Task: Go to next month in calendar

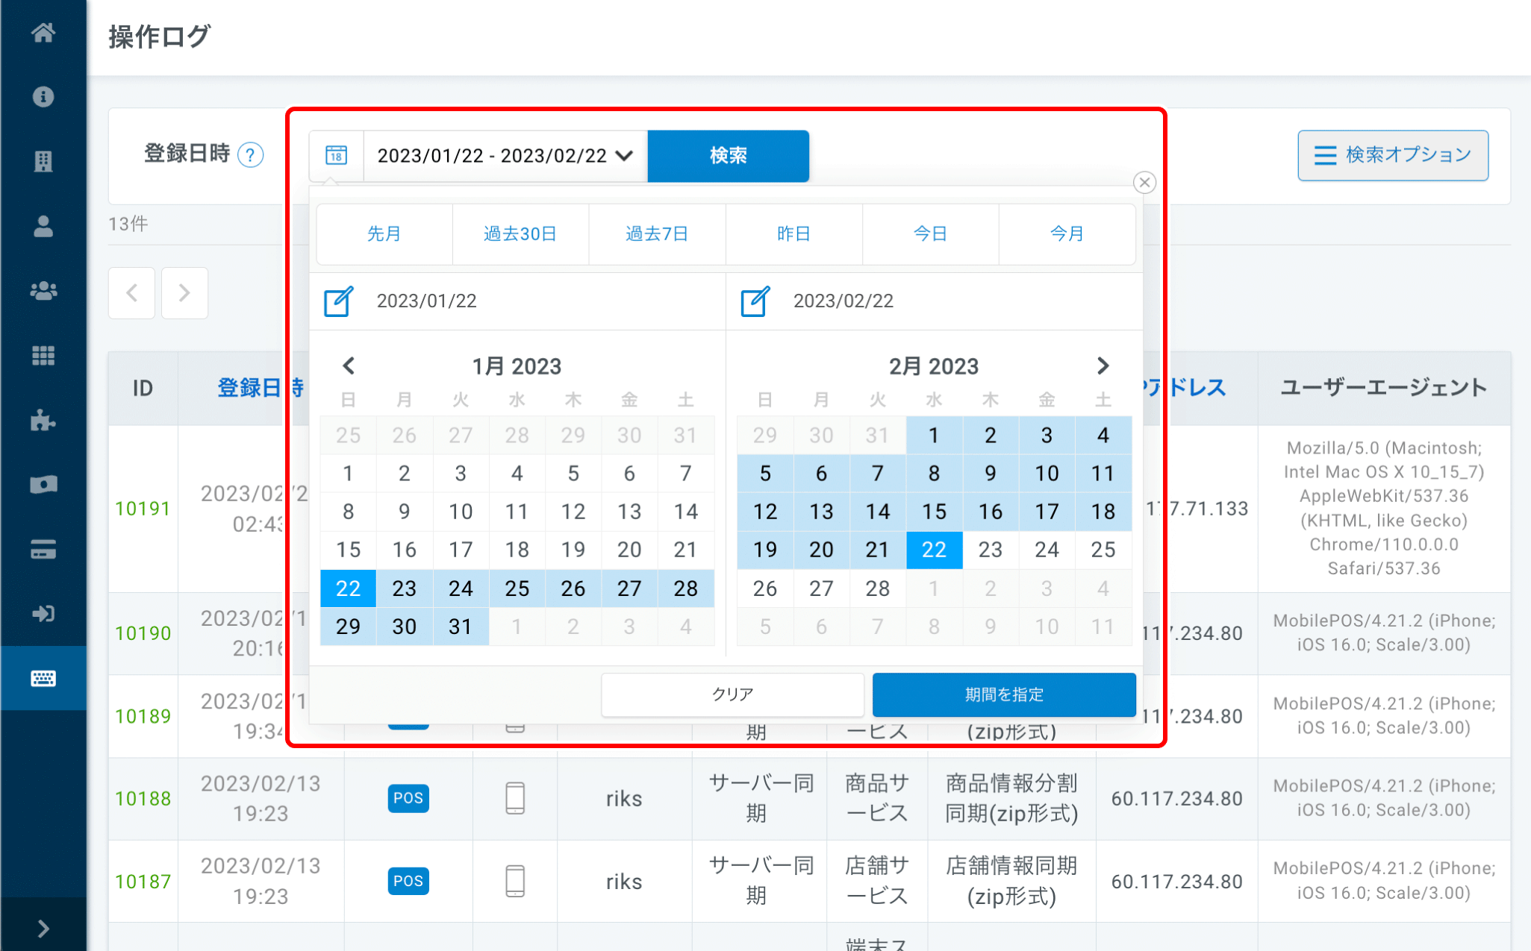Action: tap(1103, 366)
